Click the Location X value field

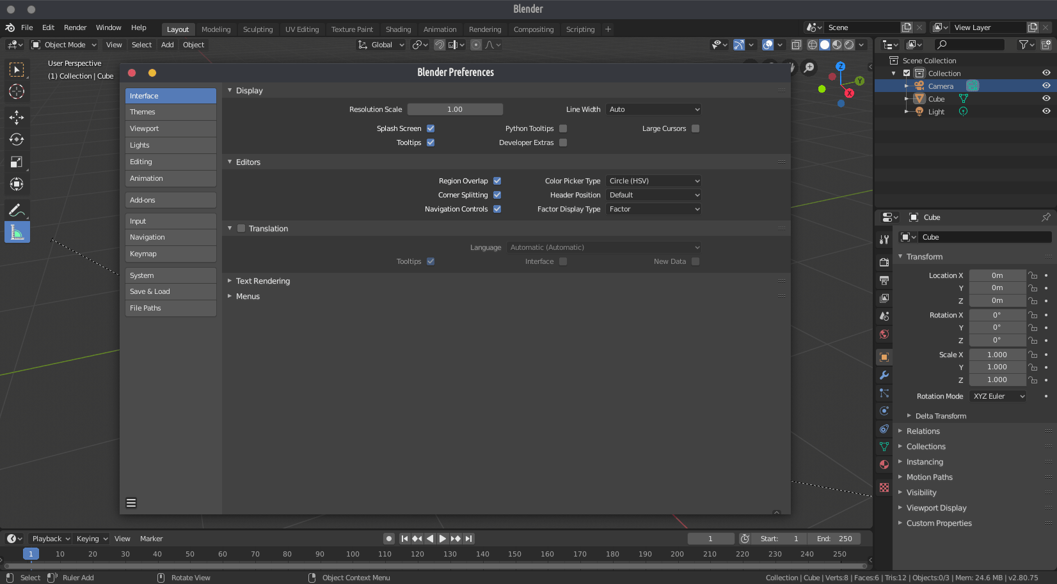tap(997, 275)
